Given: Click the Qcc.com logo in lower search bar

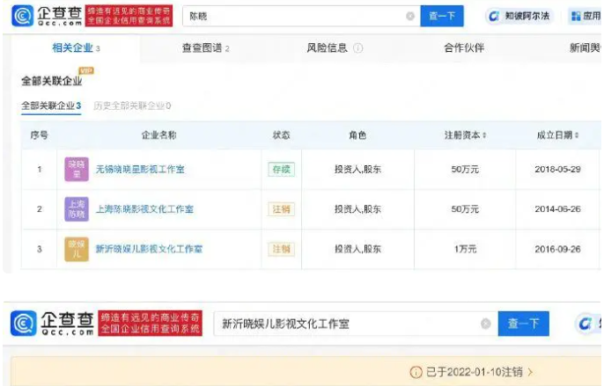Looking at the screenshot, I should [53, 324].
